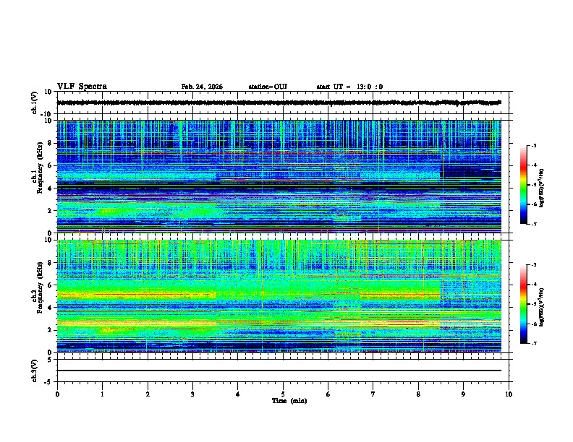The image size is (573, 442).
Task: Click the "start UT = 13:0 :0" text
Action: (x=349, y=87)
